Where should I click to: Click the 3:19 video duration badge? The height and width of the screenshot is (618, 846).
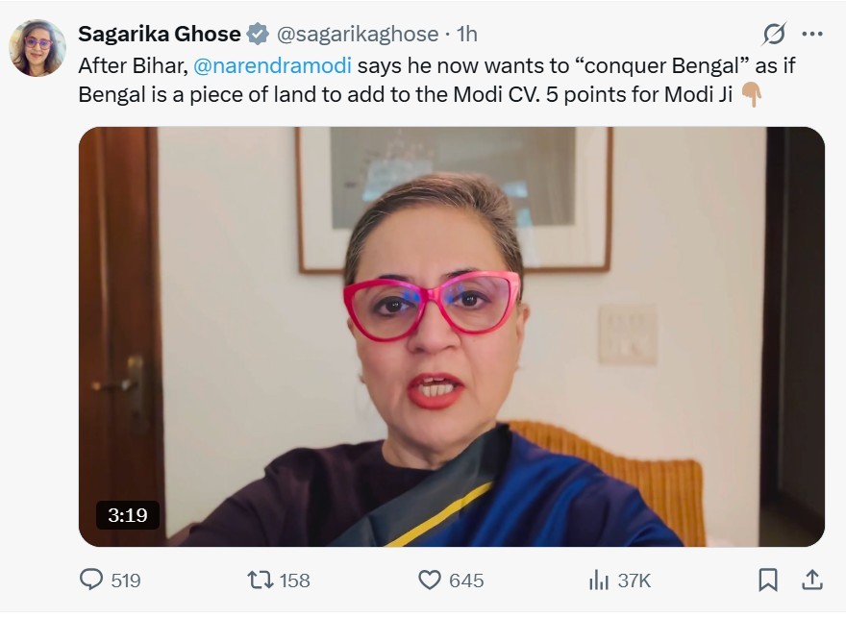pos(127,515)
